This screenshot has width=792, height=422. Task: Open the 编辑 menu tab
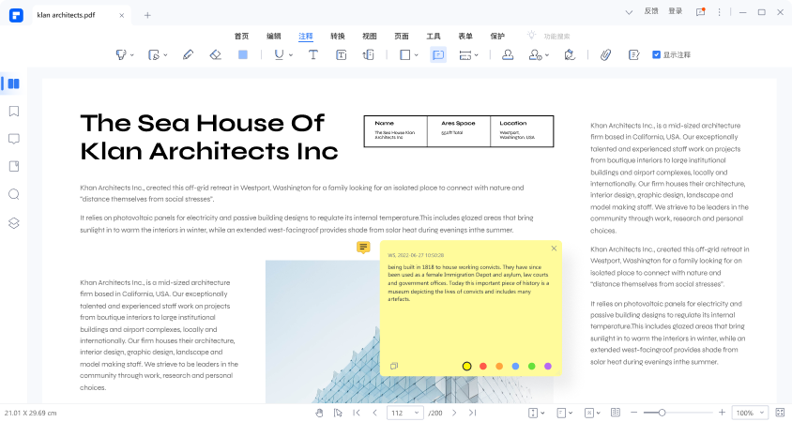tap(274, 36)
